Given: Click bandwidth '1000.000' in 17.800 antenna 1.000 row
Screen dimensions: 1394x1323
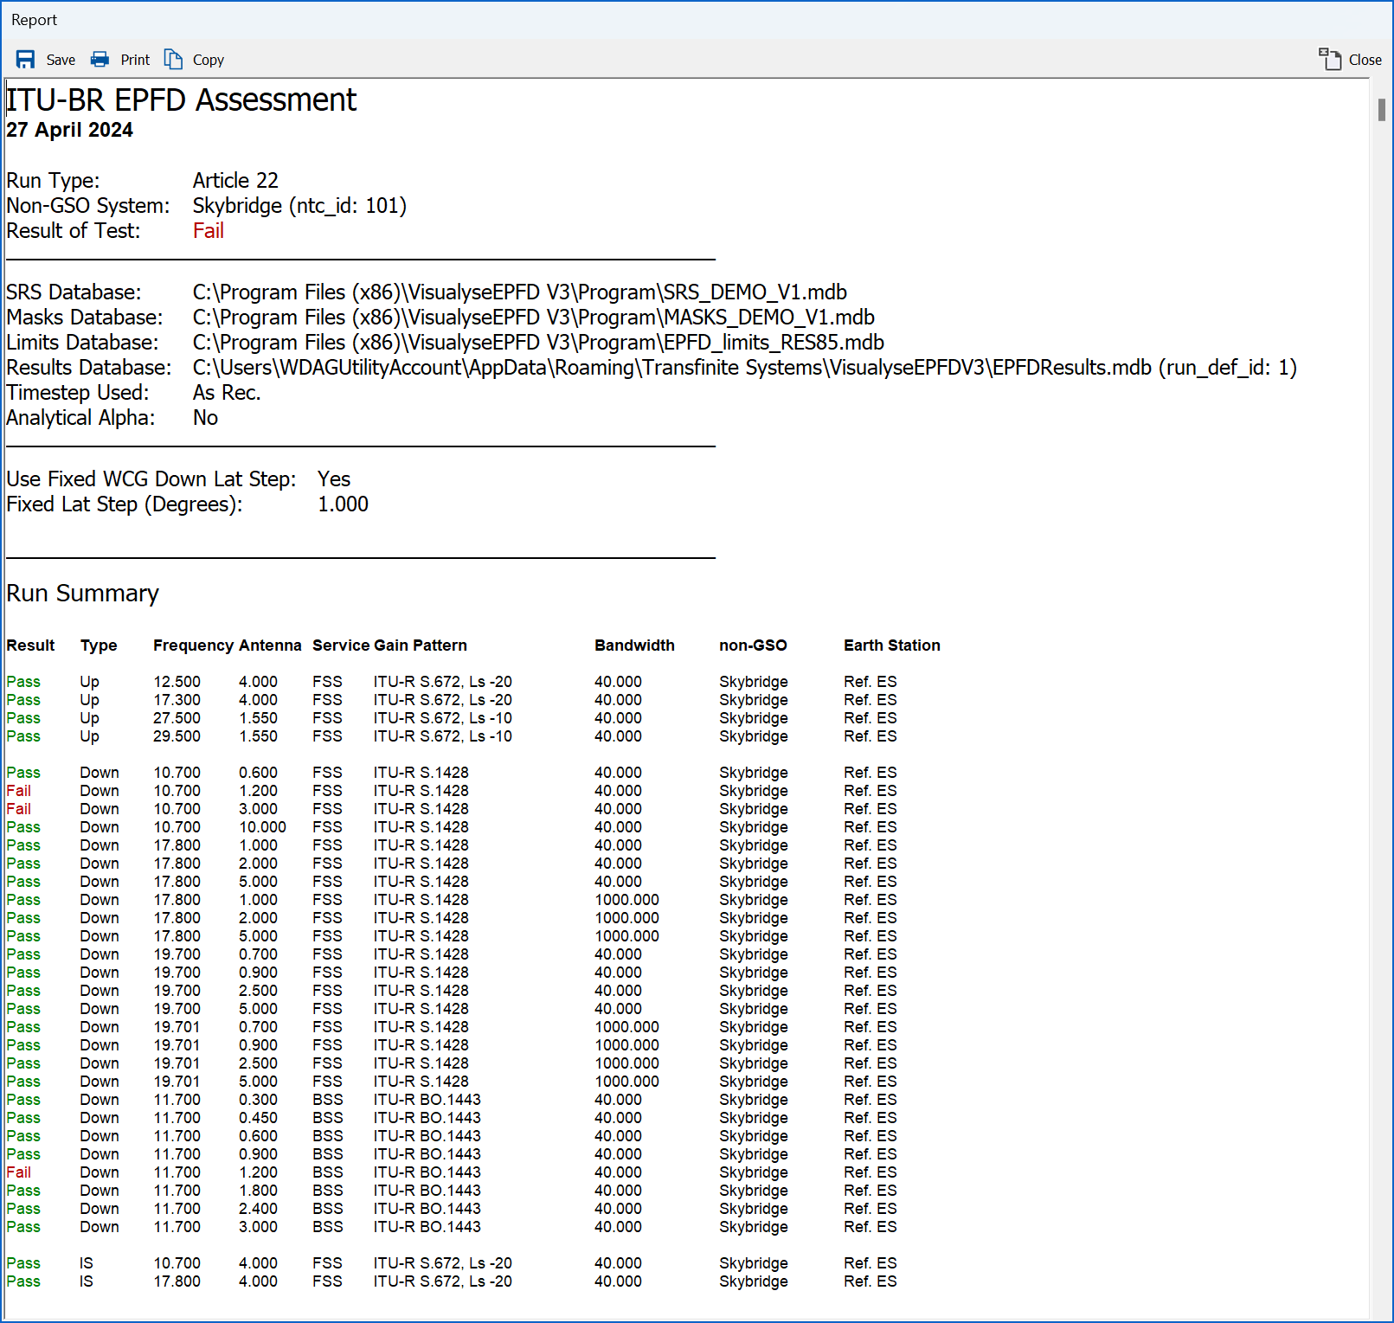Looking at the screenshot, I should coord(627,900).
